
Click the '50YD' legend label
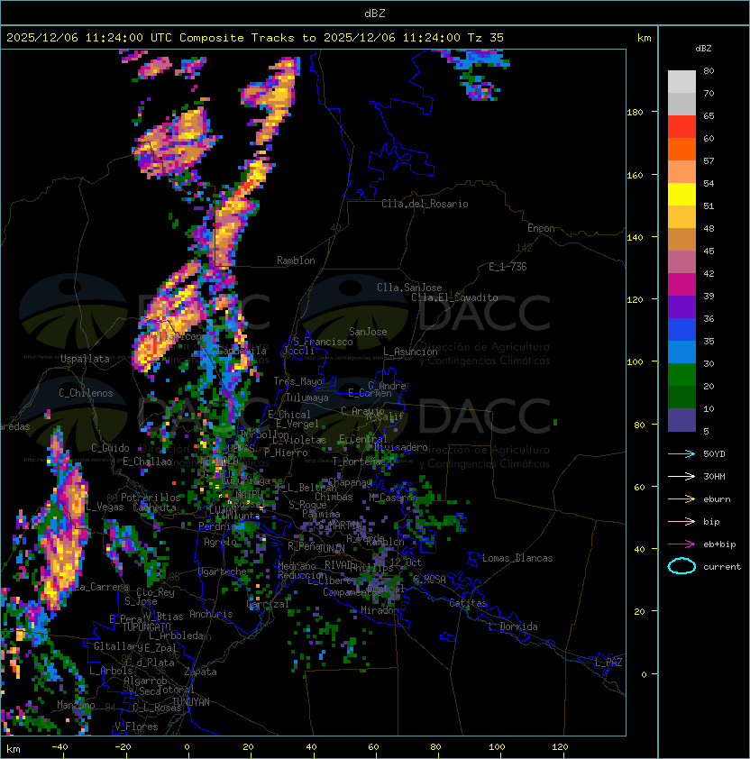pos(714,453)
